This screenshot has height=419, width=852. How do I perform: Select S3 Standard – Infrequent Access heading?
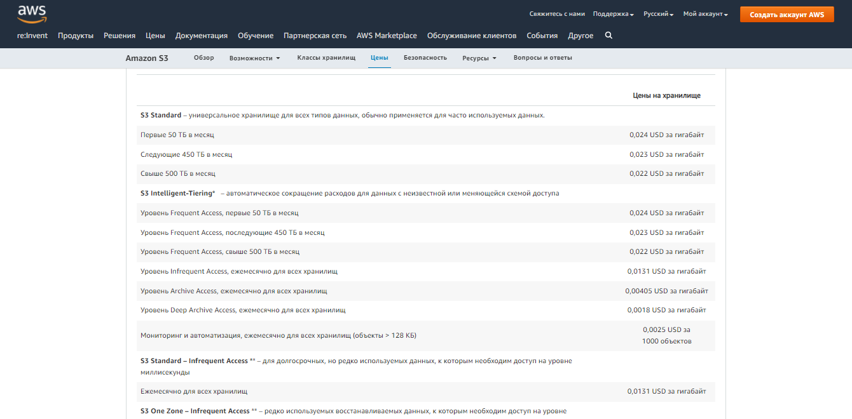pos(194,361)
